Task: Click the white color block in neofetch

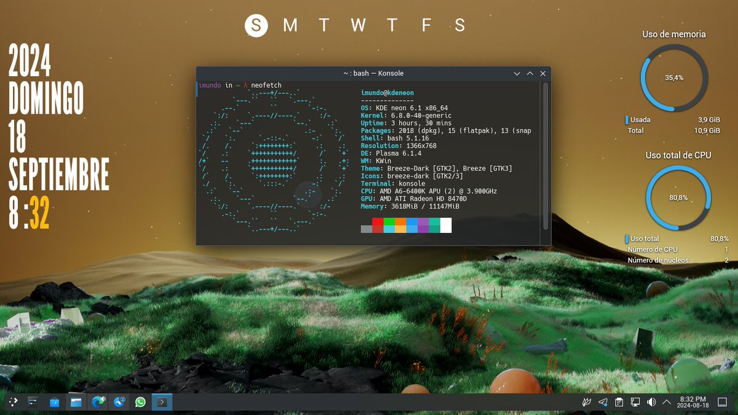Action: point(446,225)
